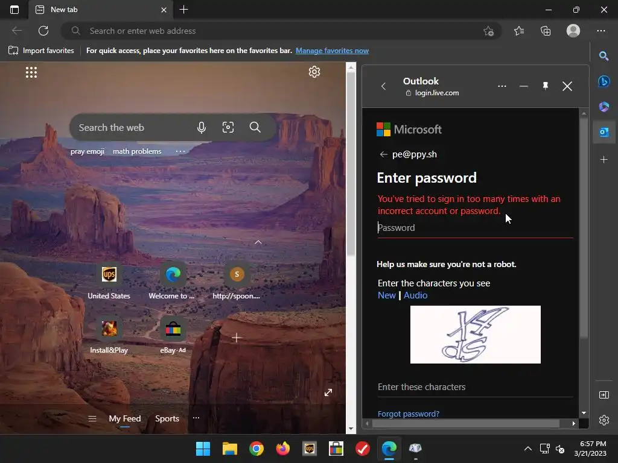The height and width of the screenshot is (463, 618).
Task: Switch to the Sports tab
Action: [167, 418]
